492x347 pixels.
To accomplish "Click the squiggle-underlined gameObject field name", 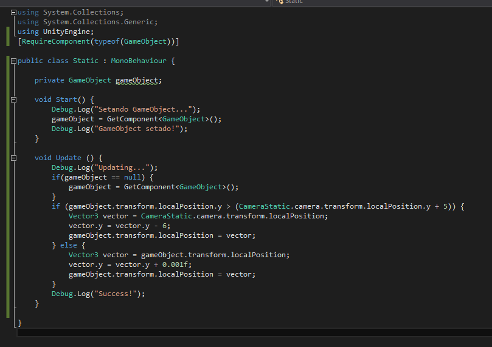I will click(136, 81).
